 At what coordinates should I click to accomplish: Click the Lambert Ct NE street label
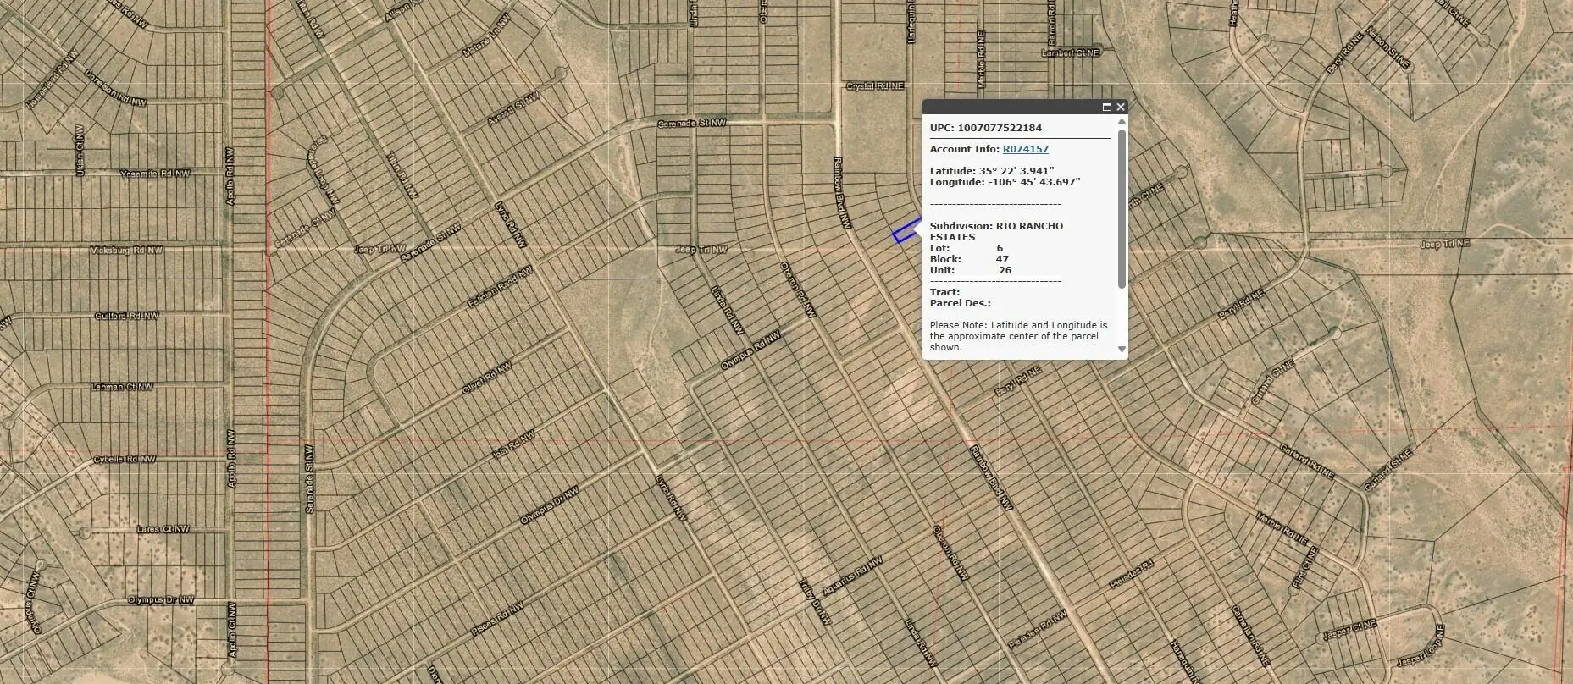[x=1070, y=52]
